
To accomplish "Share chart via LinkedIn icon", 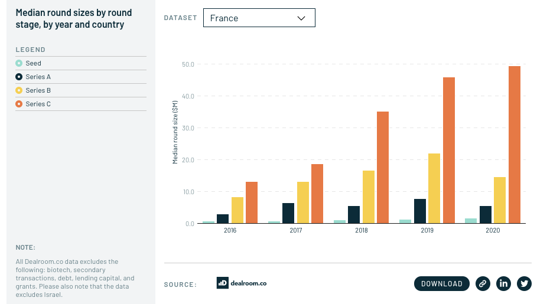I will [x=503, y=284].
